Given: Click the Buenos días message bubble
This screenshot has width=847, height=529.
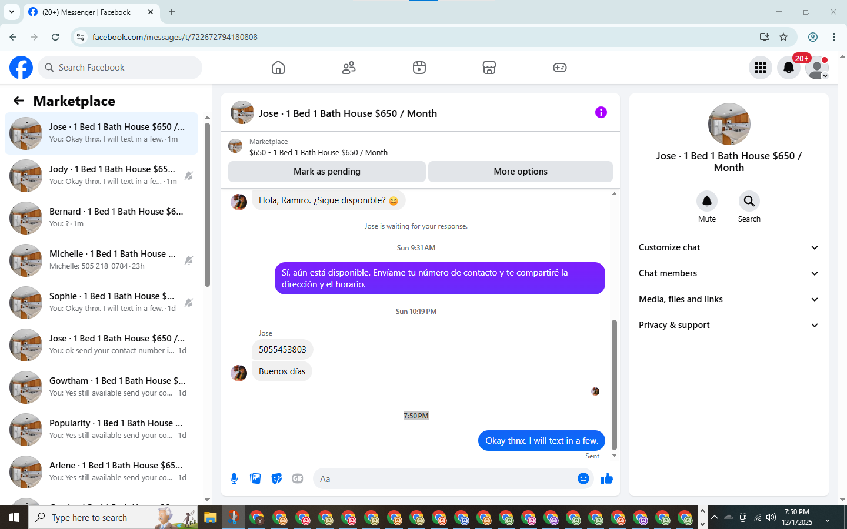Looking at the screenshot, I should click(282, 371).
